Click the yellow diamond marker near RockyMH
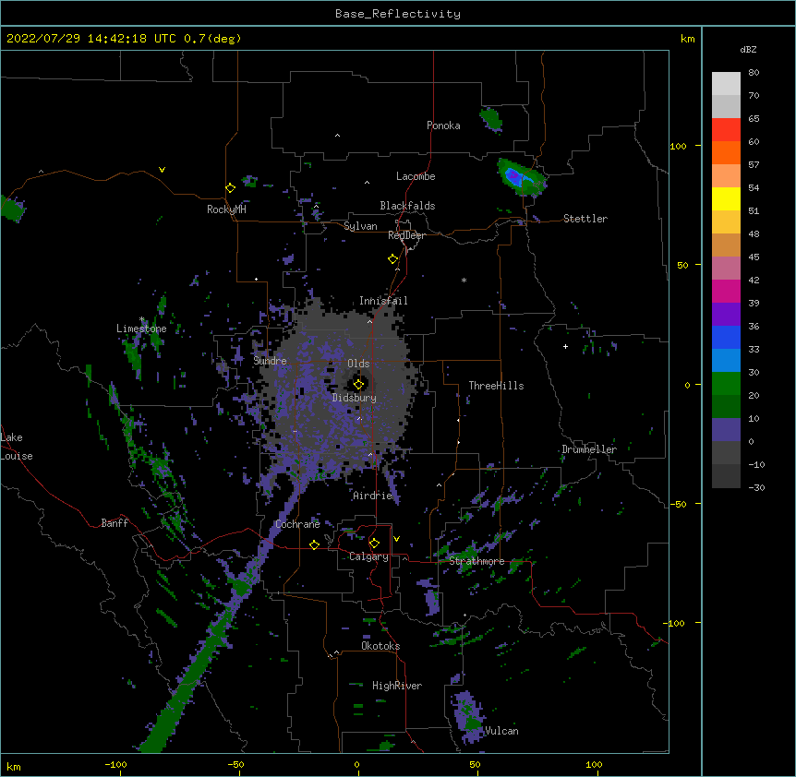The height and width of the screenshot is (777, 796). (x=230, y=188)
